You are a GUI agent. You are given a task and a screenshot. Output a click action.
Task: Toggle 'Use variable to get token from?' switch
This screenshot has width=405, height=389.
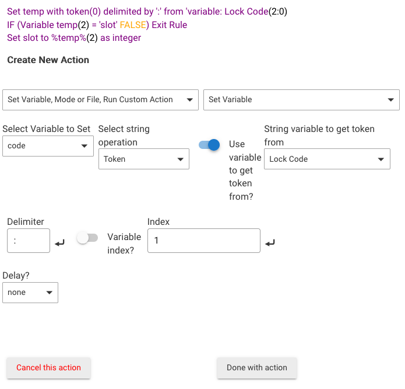coord(209,145)
